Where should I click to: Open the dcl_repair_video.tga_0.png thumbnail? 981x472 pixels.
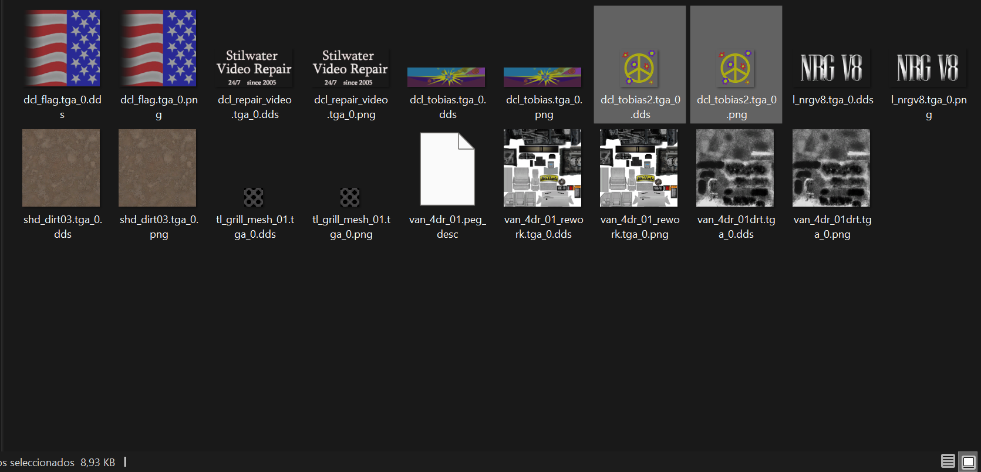(350, 68)
